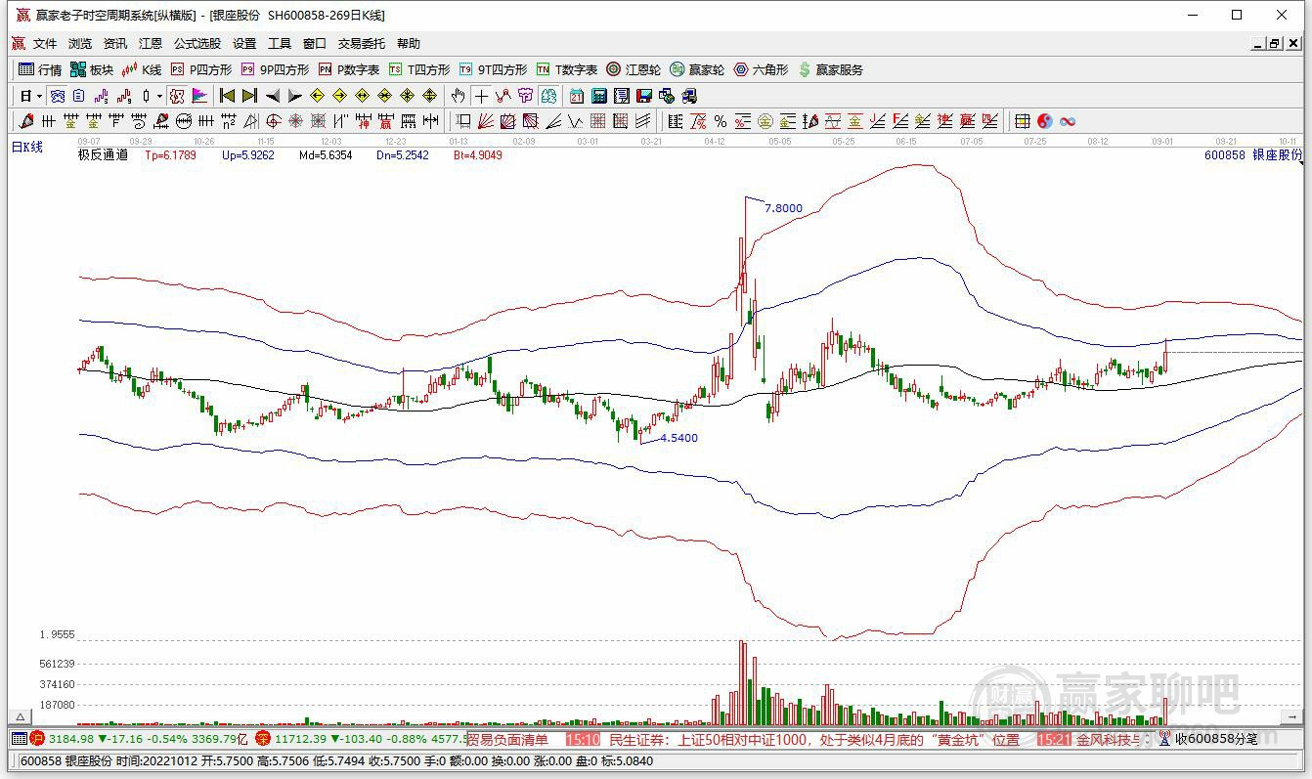Viewport: 1312px width, 779px height.
Task: Switch to the K线 chart view
Action: tap(142, 69)
